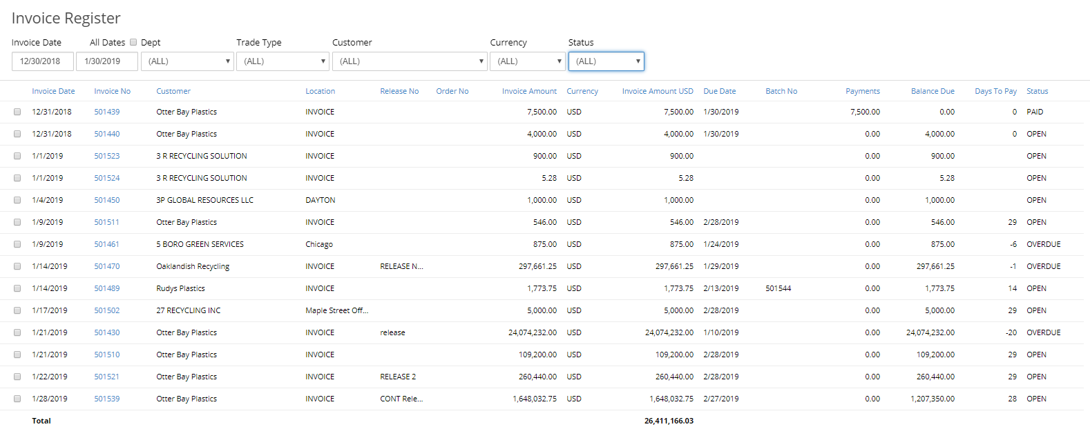1090x429 pixels.
Task: Check the row for invoice 501439
Action: (17, 112)
